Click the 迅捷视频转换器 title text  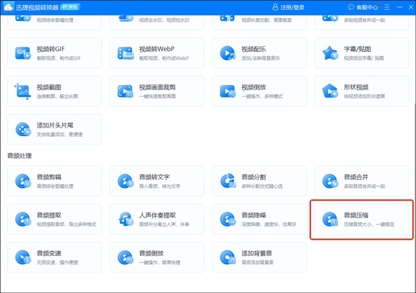[37, 7]
